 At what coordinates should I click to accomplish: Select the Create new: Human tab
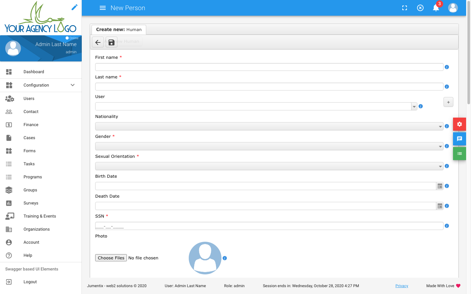119,29
